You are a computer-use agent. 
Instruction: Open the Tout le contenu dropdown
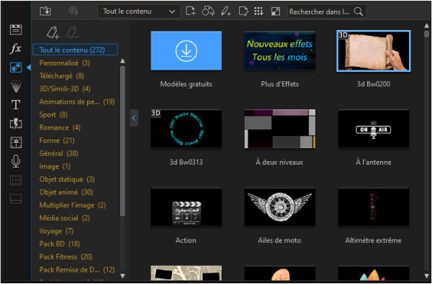click(138, 12)
